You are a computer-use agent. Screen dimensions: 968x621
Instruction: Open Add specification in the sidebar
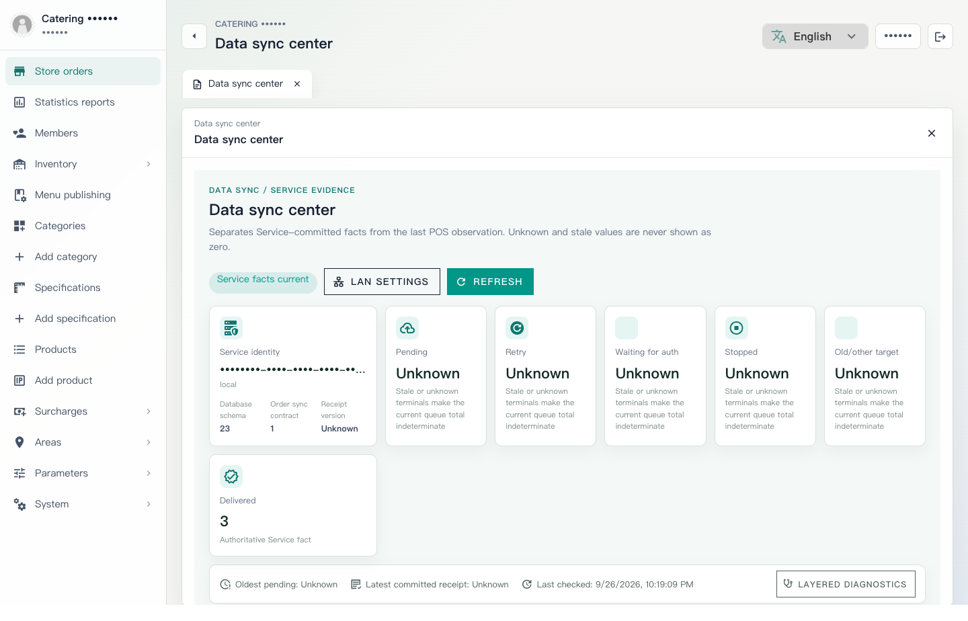click(83, 319)
